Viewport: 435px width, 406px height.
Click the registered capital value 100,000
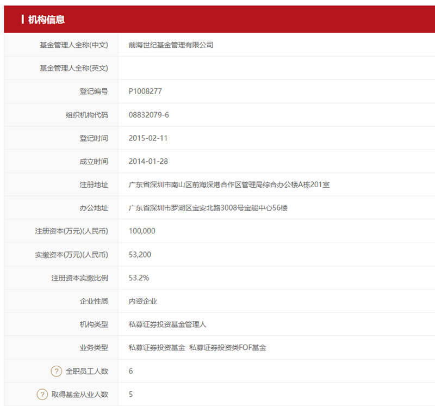coord(142,231)
